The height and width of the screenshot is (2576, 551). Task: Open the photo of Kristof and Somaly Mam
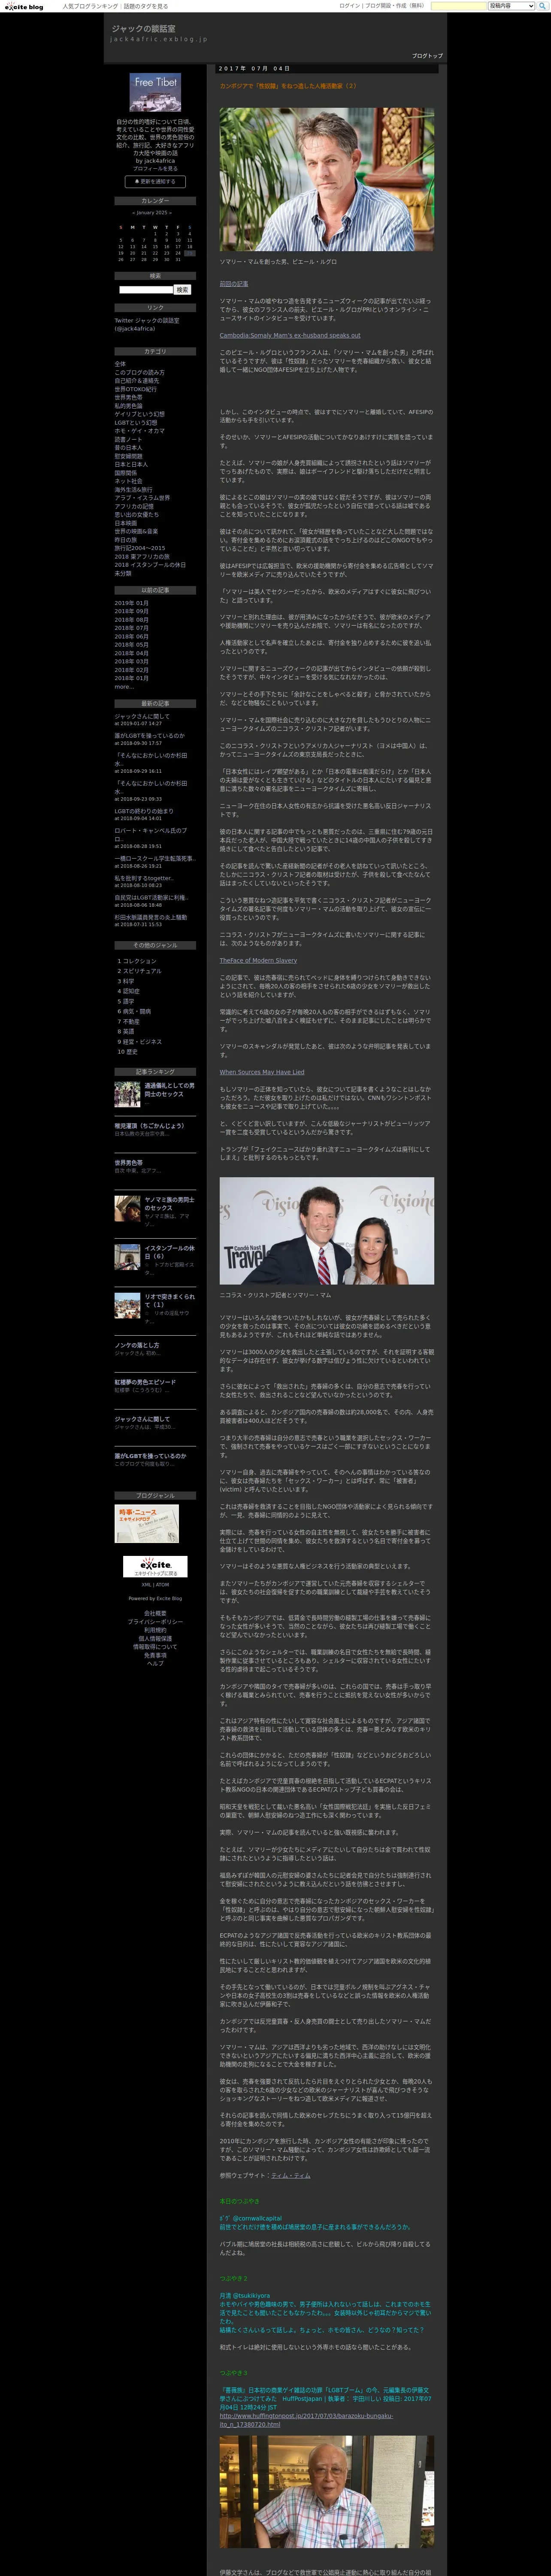tap(327, 1230)
